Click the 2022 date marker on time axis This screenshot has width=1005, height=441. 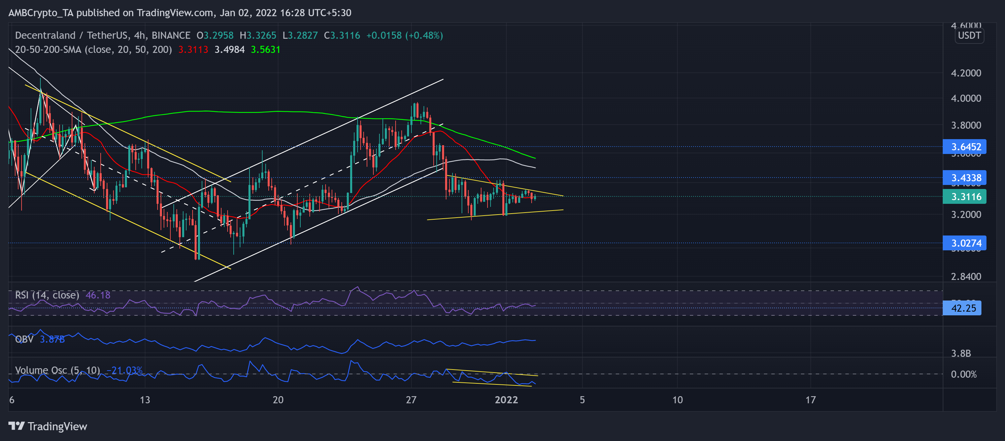(506, 400)
